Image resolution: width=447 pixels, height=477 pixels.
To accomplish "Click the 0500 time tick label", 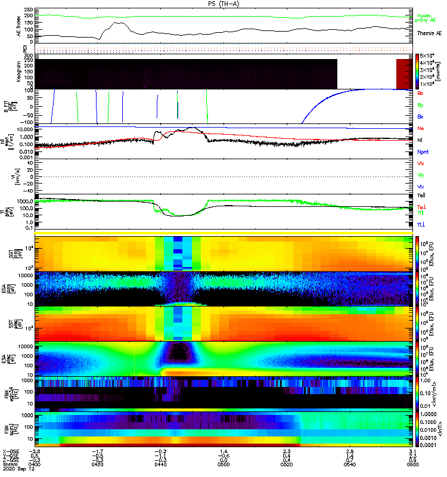I will [x=223, y=464].
